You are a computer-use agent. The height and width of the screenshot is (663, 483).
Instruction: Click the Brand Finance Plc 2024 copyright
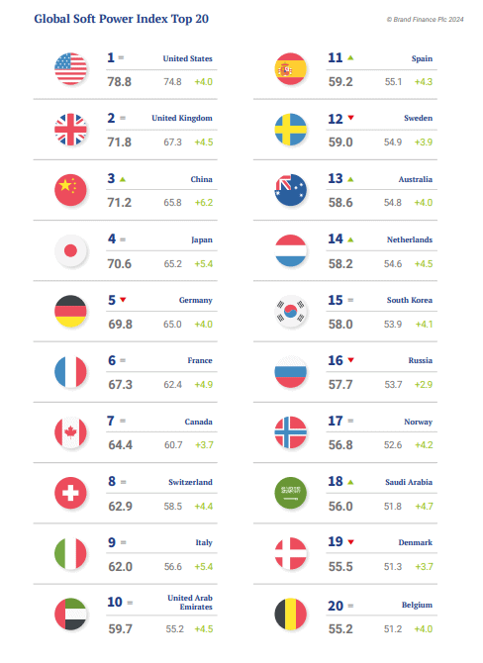click(x=425, y=20)
